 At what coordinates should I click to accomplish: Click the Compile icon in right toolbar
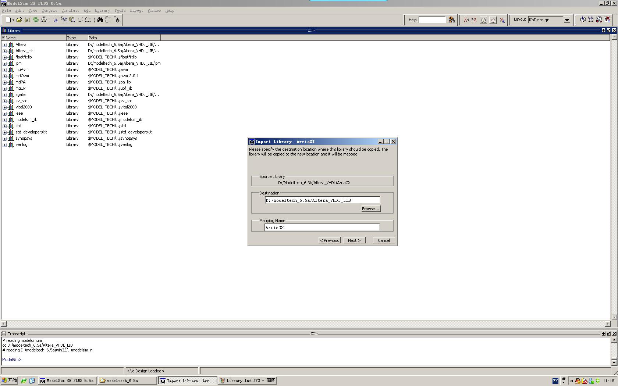click(x=583, y=19)
